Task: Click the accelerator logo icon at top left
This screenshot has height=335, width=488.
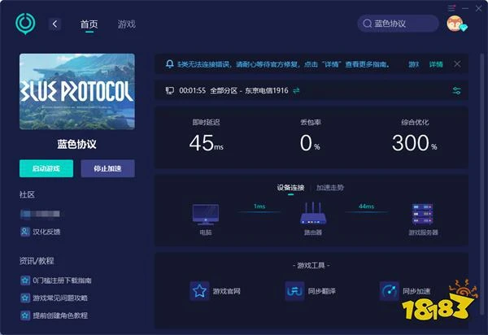Action: pyautogui.click(x=25, y=23)
